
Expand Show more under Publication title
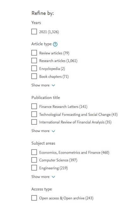tap(43, 131)
